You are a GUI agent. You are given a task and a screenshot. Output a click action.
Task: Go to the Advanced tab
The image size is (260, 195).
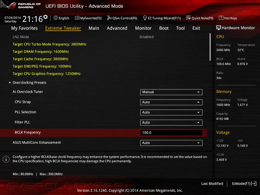click(x=117, y=28)
